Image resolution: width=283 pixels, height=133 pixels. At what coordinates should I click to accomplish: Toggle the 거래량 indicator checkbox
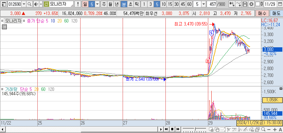(x=2, y=89)
